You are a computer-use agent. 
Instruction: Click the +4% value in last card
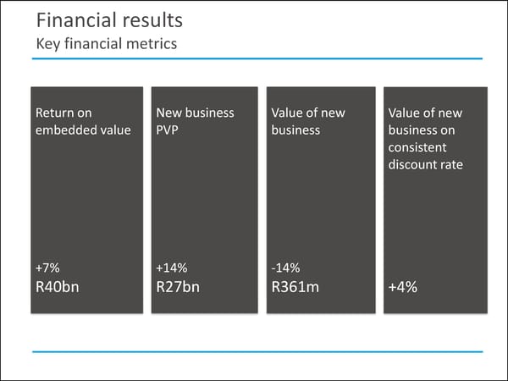[402, 287]
